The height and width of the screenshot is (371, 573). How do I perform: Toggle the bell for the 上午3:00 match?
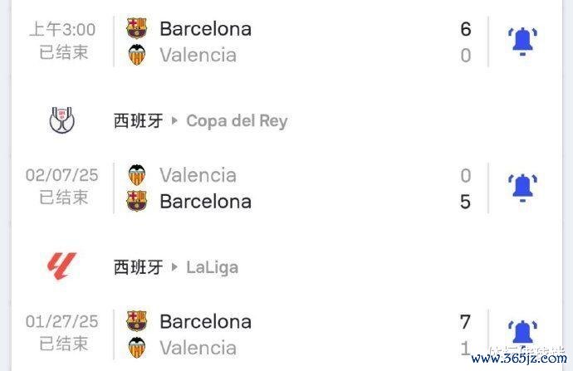pos(522,41)
